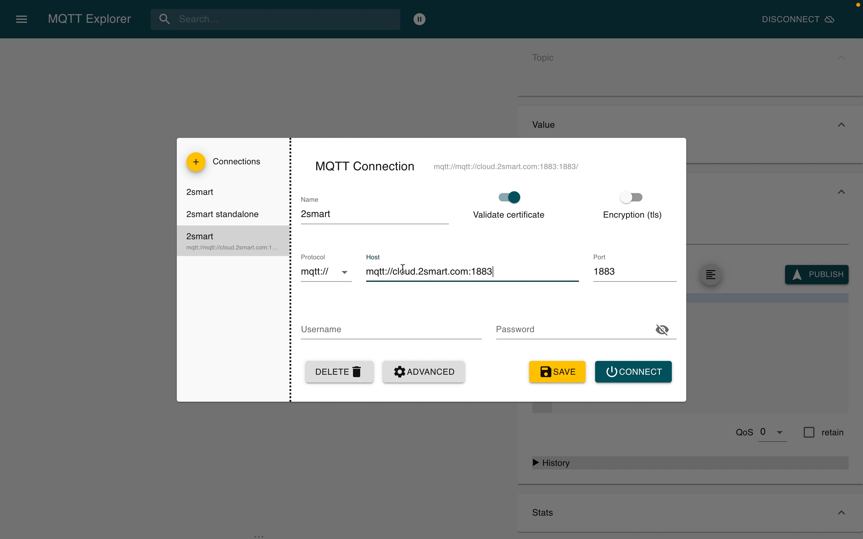Screen dimensions: 863x539
Task: Click the format alignment icon
Action: [x=710, y=275]
